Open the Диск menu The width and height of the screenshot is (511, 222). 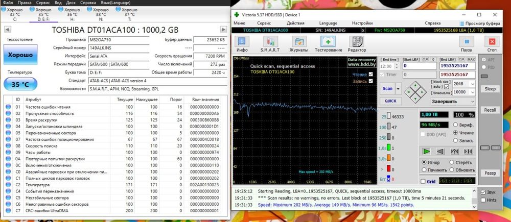[71, 3]
